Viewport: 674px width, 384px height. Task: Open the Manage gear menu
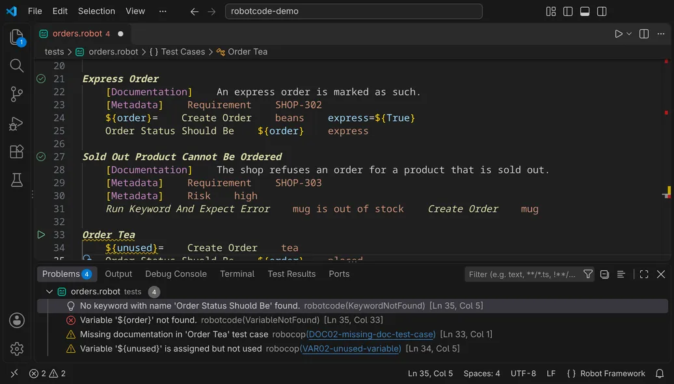(x=17, y=349)
